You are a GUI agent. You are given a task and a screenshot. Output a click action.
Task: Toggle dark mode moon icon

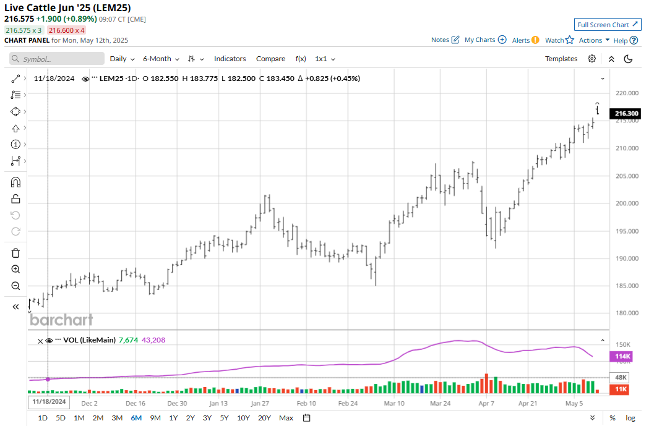point(628,59)
